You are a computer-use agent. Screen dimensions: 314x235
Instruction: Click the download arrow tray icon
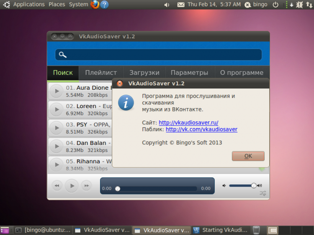(x=291, y=5)
